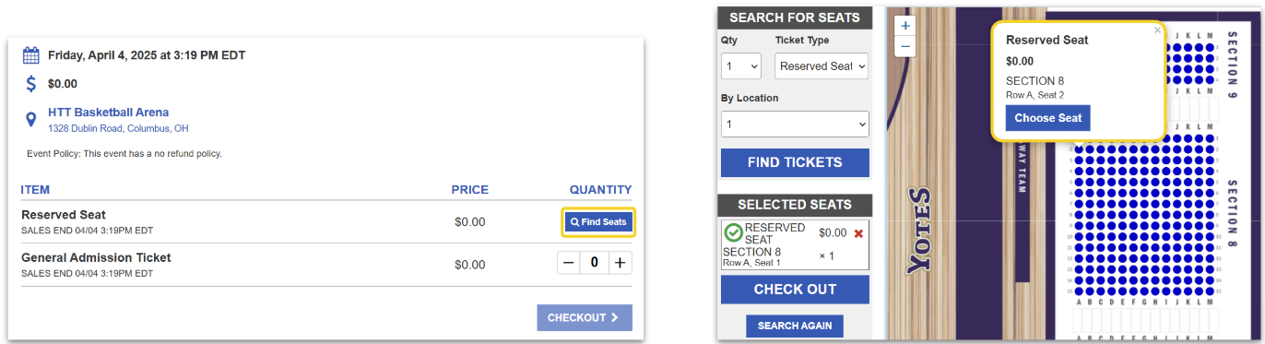Click the Find Seats button
Image resolution: width=1265 pixels, height=344 pixels.
tap(598, 222)
